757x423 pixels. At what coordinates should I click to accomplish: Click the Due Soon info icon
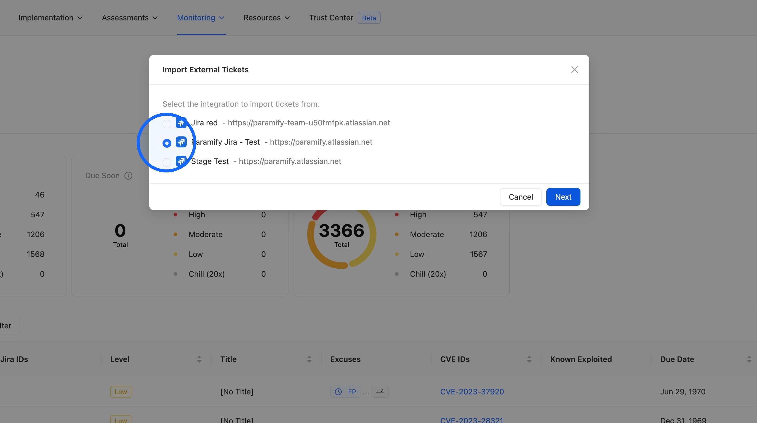click(x=128, y=176)
